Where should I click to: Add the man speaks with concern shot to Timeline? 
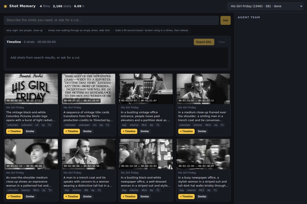coord(72,196)
